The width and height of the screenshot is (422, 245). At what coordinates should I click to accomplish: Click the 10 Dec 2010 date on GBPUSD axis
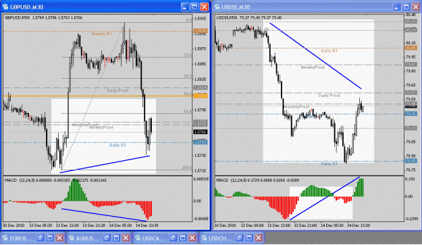coord(14,225)
